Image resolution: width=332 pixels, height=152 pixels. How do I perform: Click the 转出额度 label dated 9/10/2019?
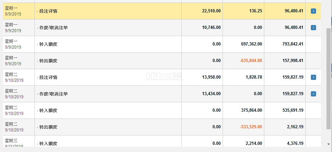coord(48,127)
